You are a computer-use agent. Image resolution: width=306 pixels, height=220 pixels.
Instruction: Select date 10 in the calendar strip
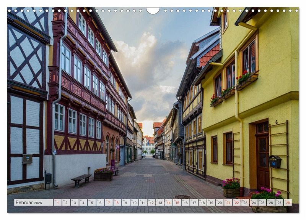pos(135,202)
